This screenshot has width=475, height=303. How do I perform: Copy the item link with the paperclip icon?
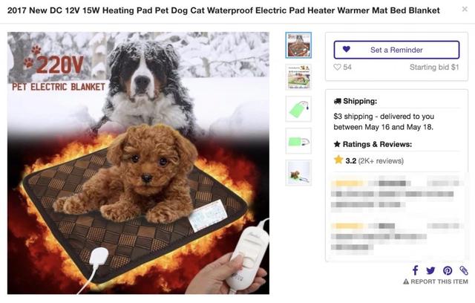[x=463, y=270]
